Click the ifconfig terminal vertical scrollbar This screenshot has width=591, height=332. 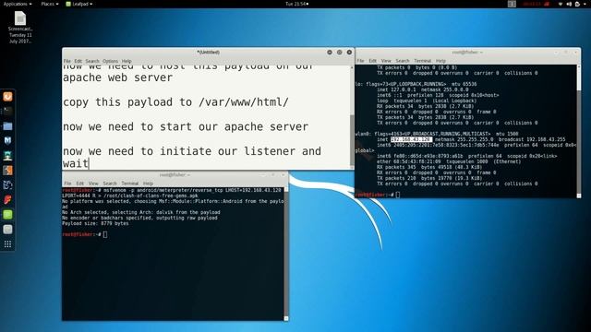579,131
